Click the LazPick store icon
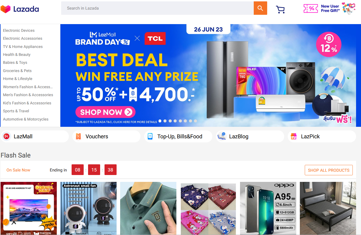Image resolution: width=361 pixels, height=235 pixels. pos(294,136)
